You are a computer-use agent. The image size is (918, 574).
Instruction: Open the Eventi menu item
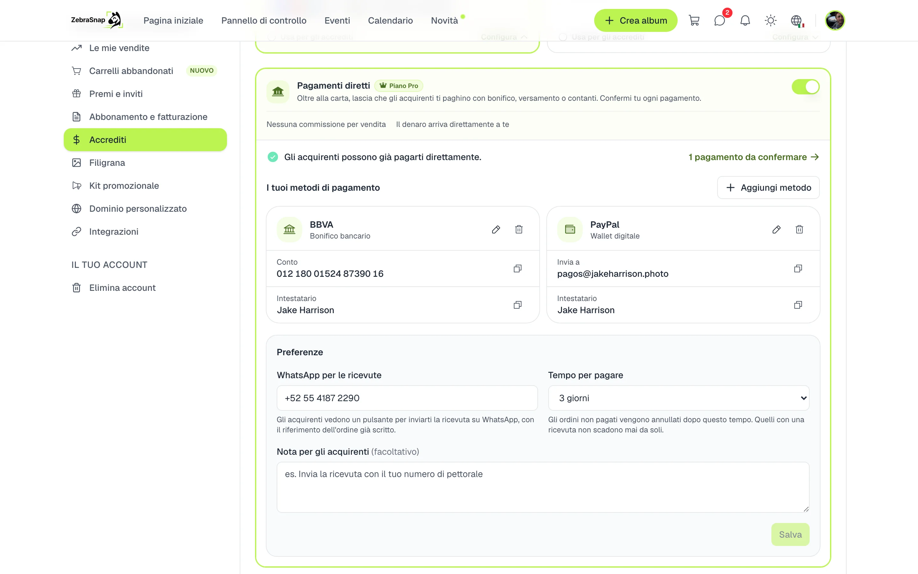point(337,20)
